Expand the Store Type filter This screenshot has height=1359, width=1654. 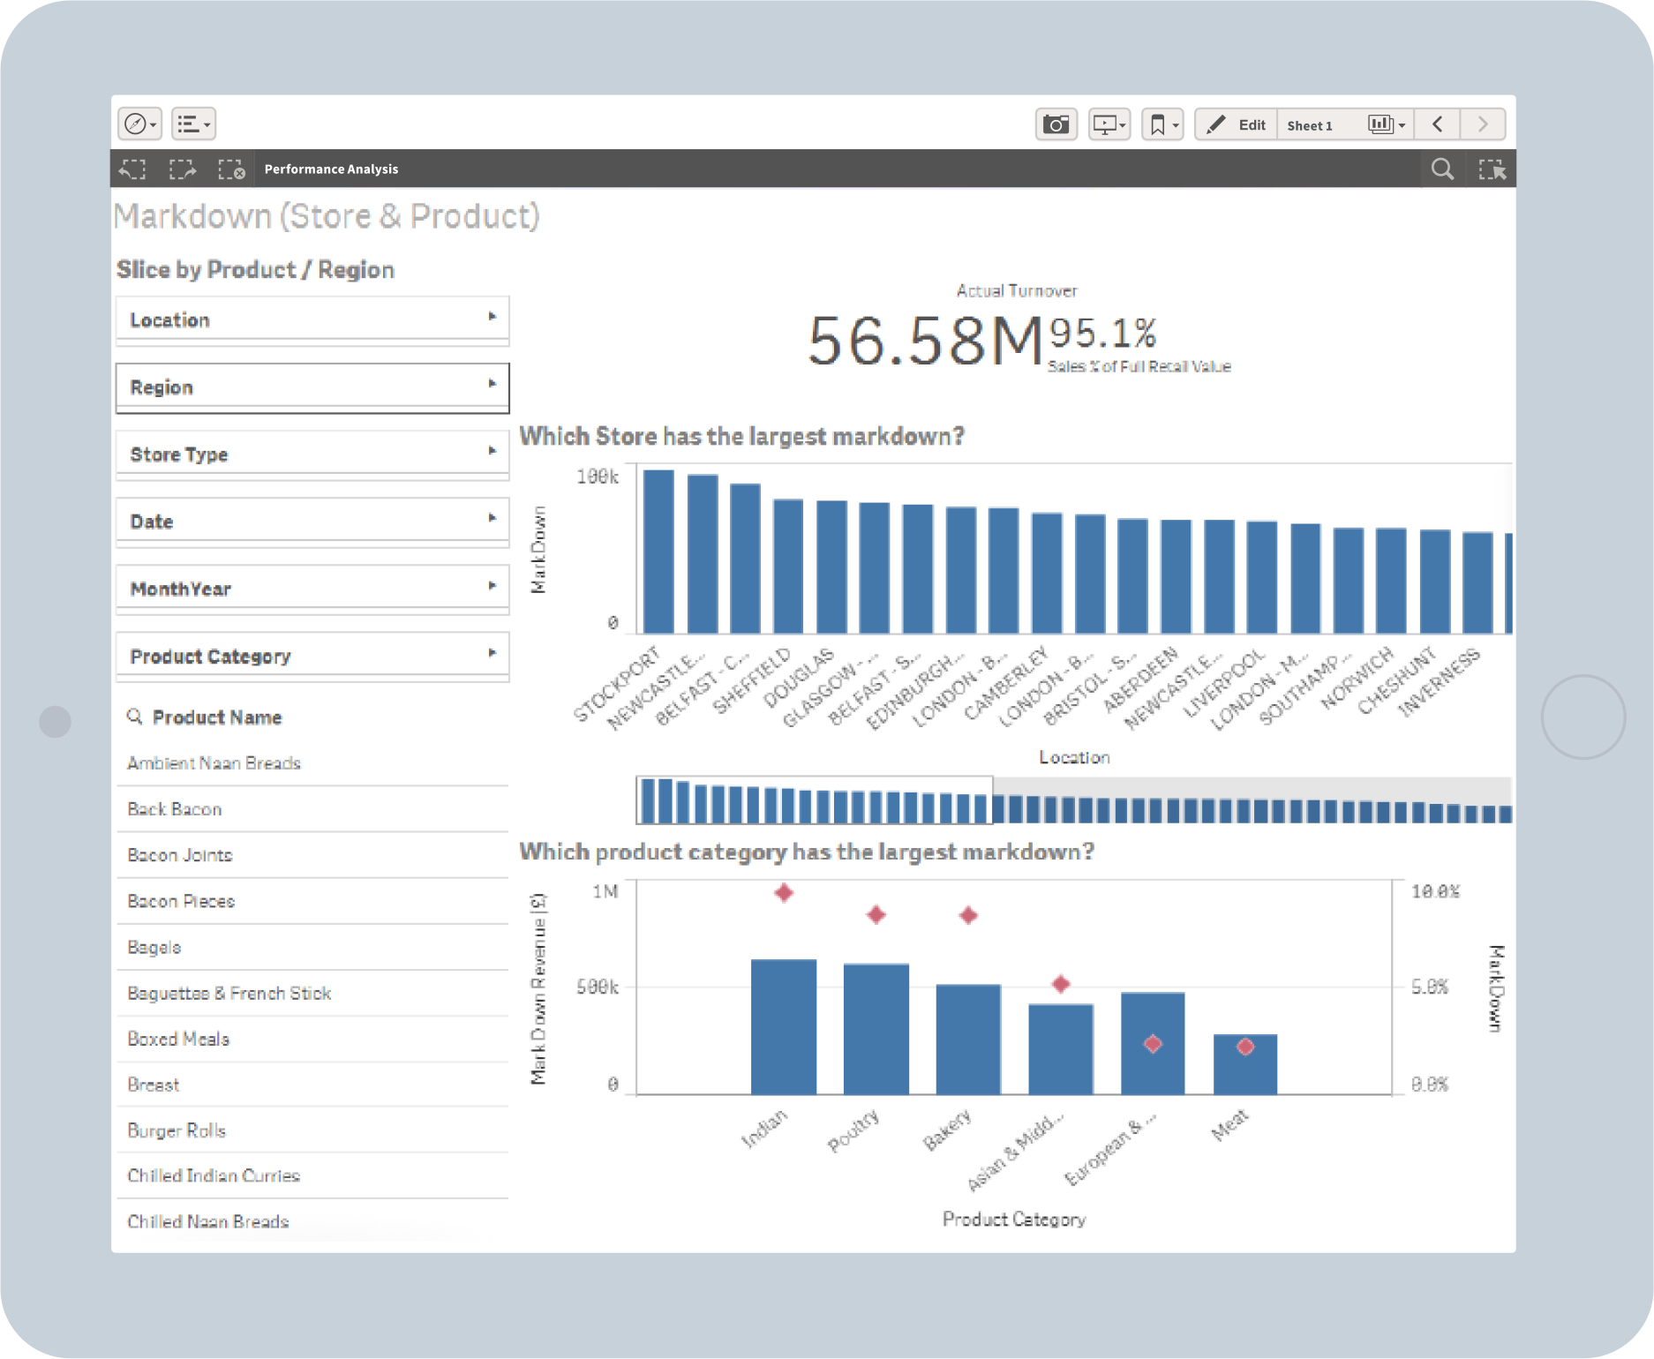tap(312, 454)
